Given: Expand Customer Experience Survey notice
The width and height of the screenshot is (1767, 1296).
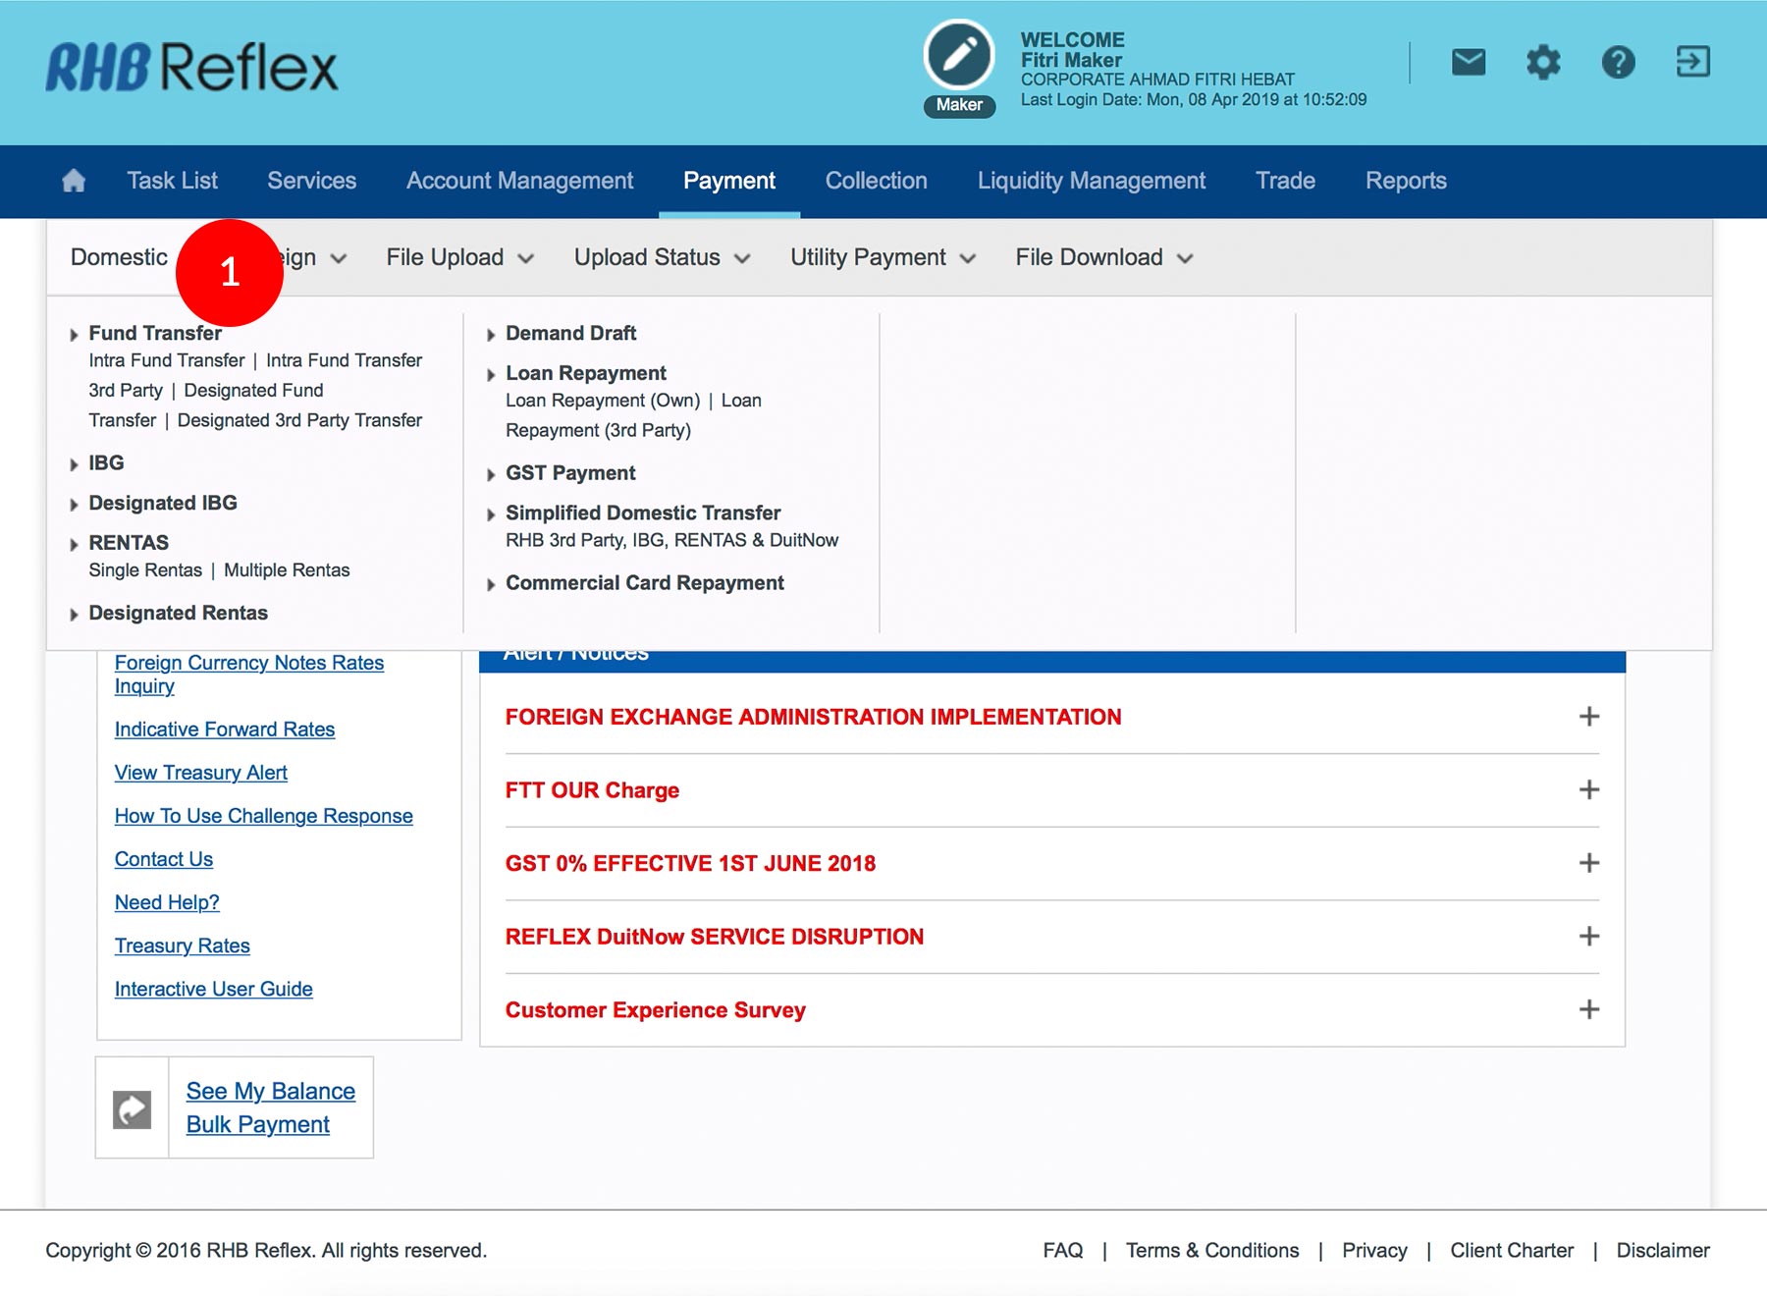Looking at the screenshot, I should (x=1588, y=1009).
